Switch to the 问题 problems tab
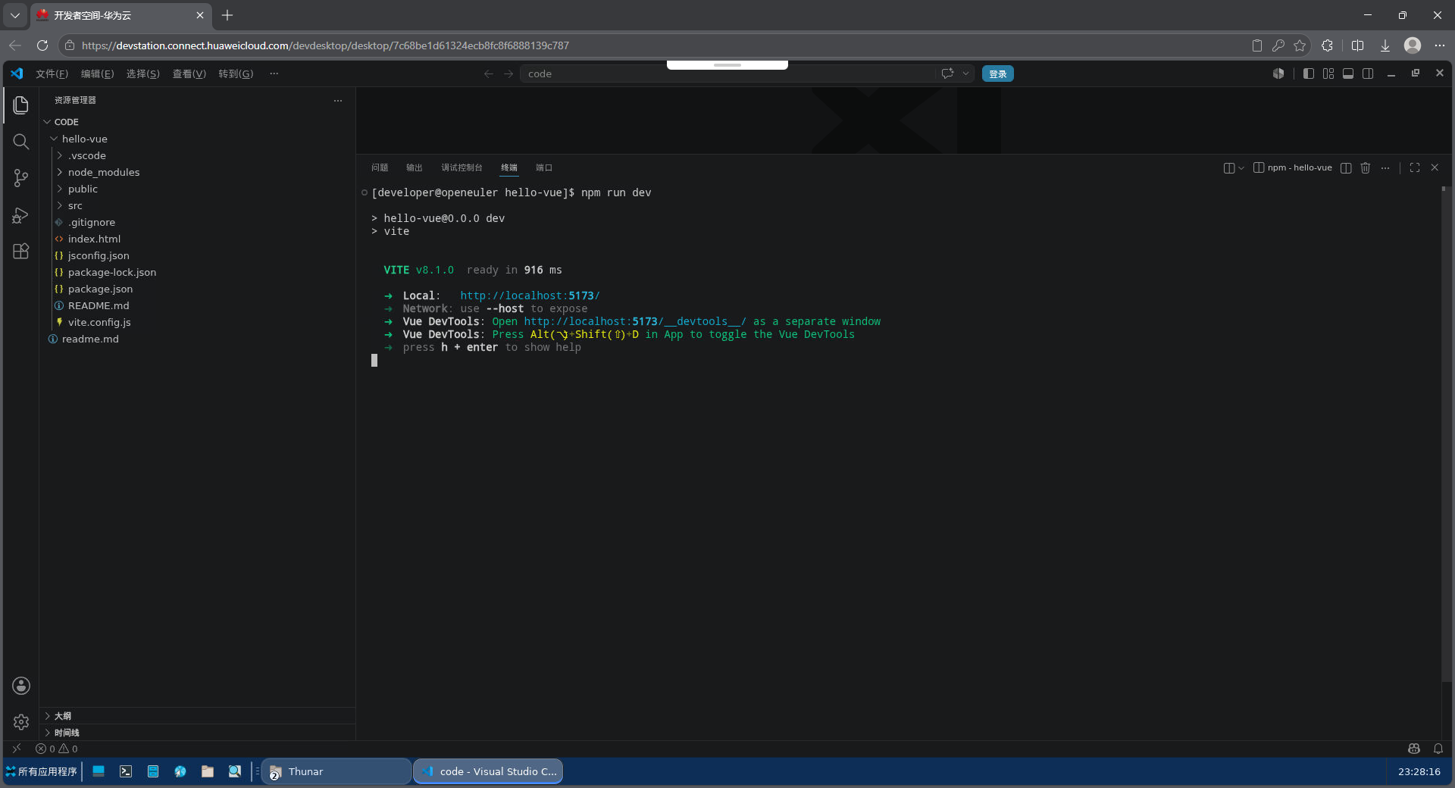 pos(380,167)
